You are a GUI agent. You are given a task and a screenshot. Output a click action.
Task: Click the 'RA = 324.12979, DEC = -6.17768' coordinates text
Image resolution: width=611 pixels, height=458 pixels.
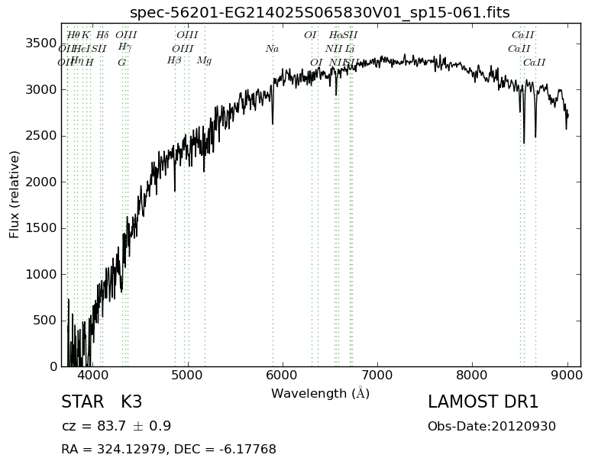[169, 449]
